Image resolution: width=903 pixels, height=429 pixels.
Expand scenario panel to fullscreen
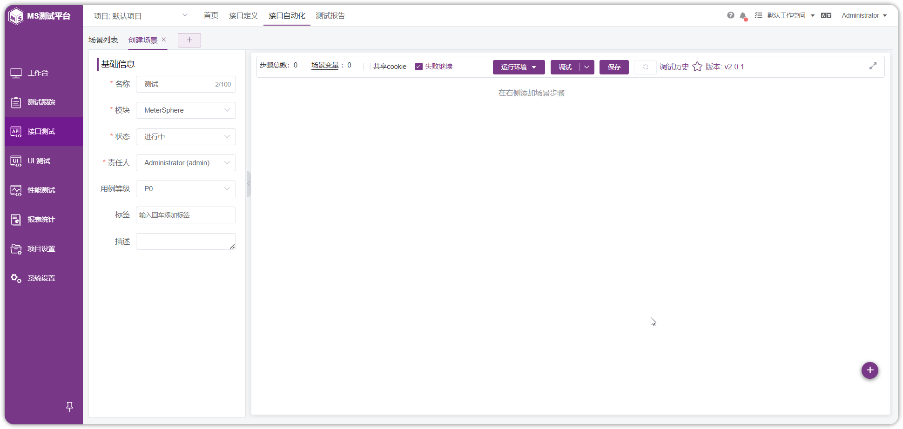point(873,66)
